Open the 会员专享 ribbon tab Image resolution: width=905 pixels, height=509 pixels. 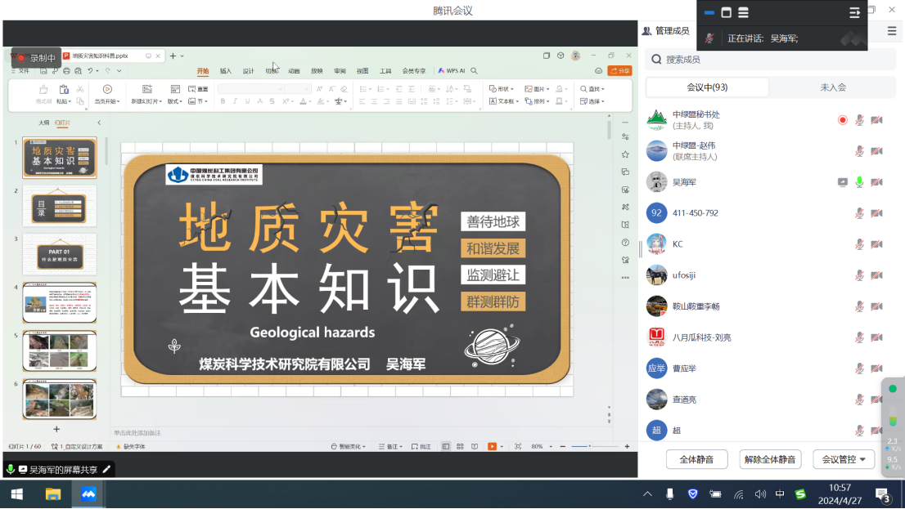click(x=414, y=71)
